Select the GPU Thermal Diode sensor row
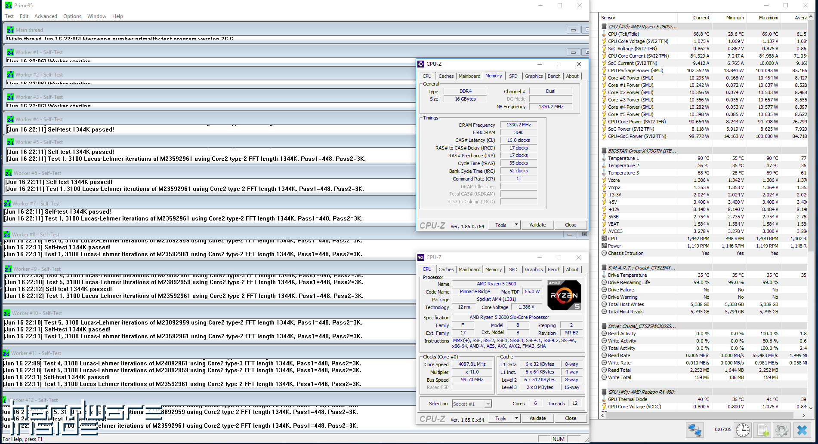Screen dimensions: 818x444 (704, 399)
